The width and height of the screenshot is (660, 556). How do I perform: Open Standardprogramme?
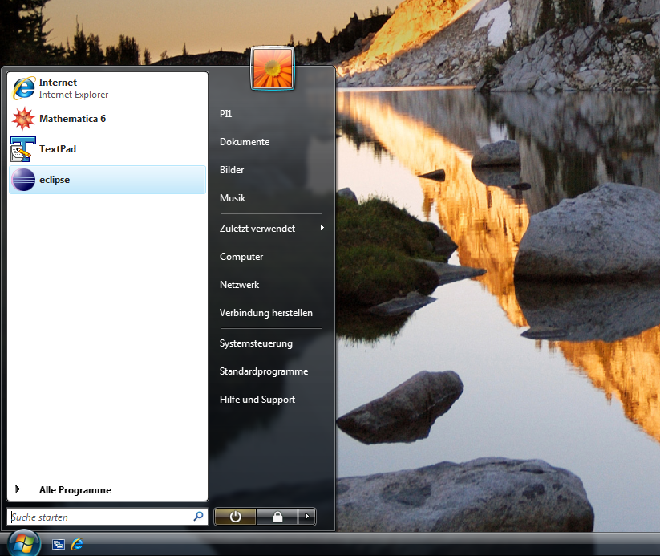pyautogui.click(x=264, y=371)
